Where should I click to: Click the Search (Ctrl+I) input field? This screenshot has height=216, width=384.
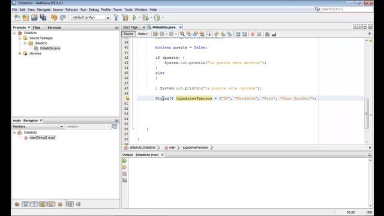pos(346,9)
